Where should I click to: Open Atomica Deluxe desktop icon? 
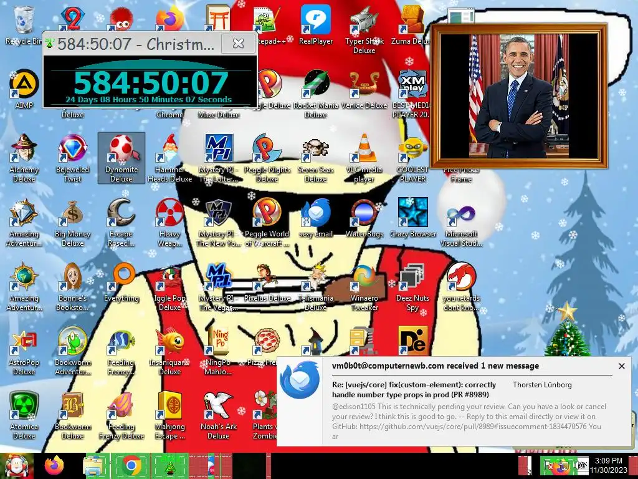(24, 415)
